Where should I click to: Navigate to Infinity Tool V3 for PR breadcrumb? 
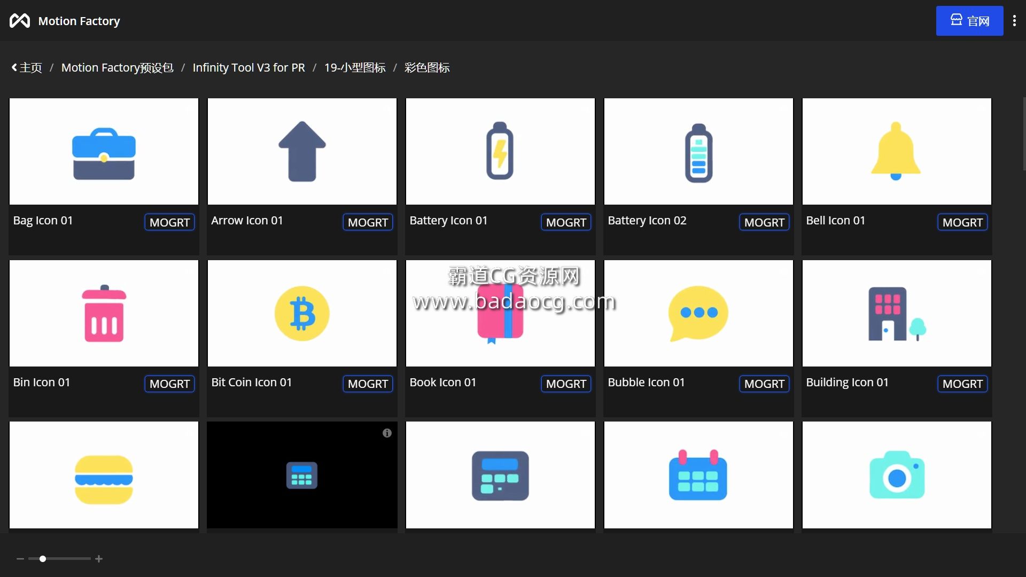[x=248, y=68]
